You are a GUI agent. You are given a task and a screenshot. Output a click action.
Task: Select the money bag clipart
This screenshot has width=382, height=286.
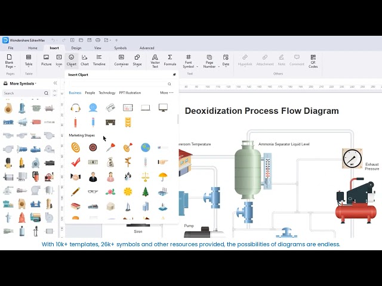(110, 162)
